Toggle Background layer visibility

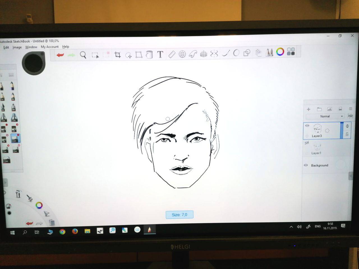306,165
